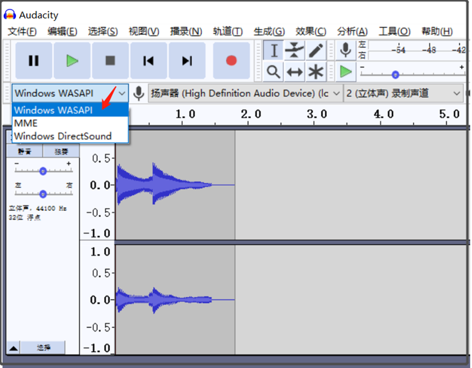Select the magnifier Zoom tool
This screenshot has height=368, width=472.
[273, 72]
